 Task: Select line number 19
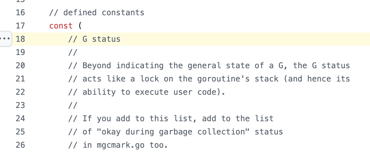pyautogui.click(x=20, y=52)
